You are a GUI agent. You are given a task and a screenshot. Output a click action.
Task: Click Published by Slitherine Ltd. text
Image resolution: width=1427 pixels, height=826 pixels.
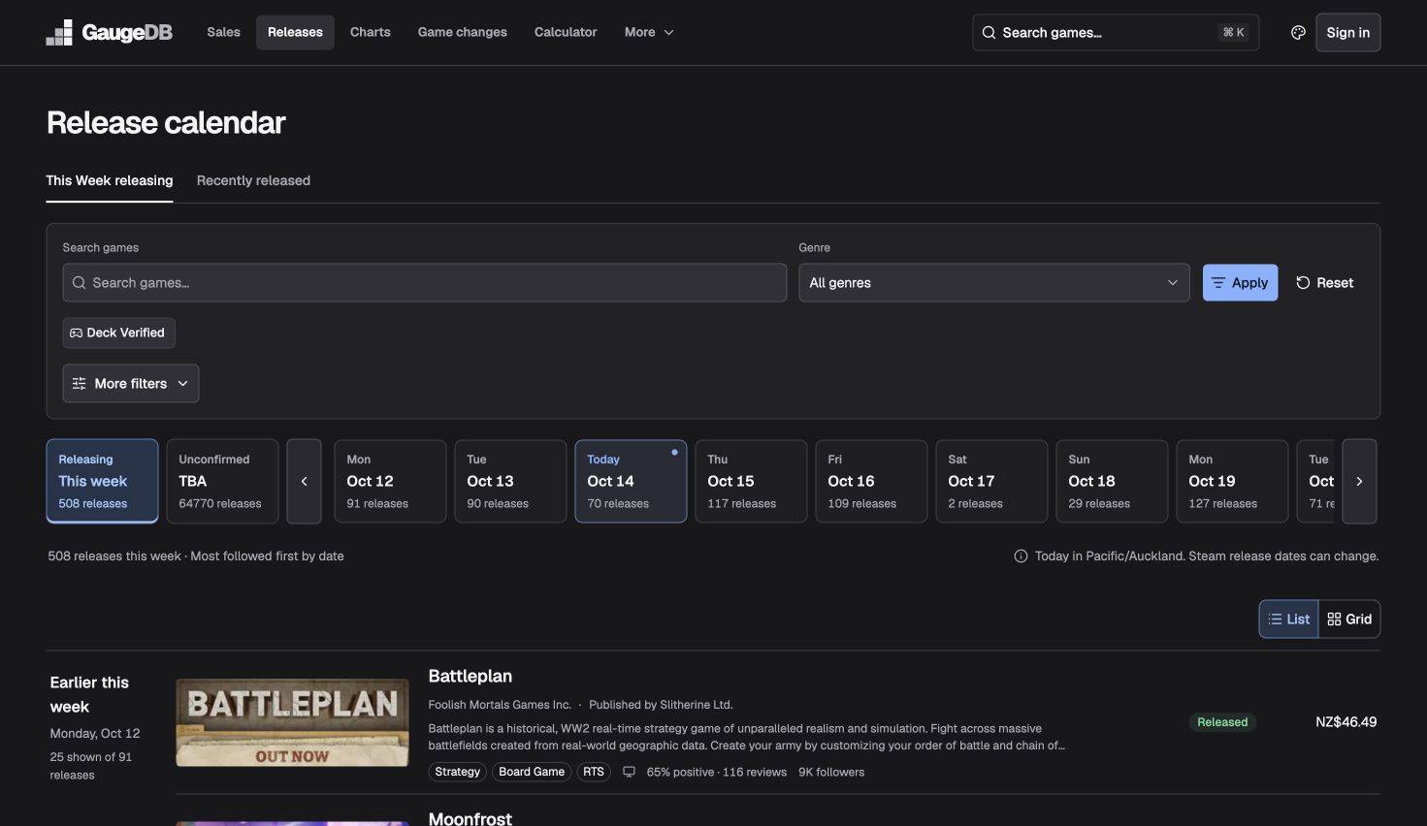[x=661, y=705]
